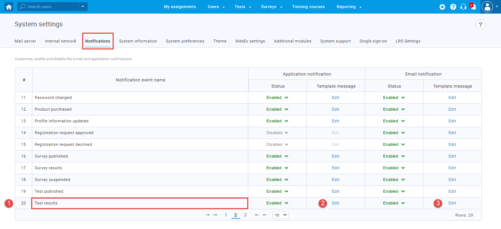Jump to first page using the pagination icon

tap(208, 215)
